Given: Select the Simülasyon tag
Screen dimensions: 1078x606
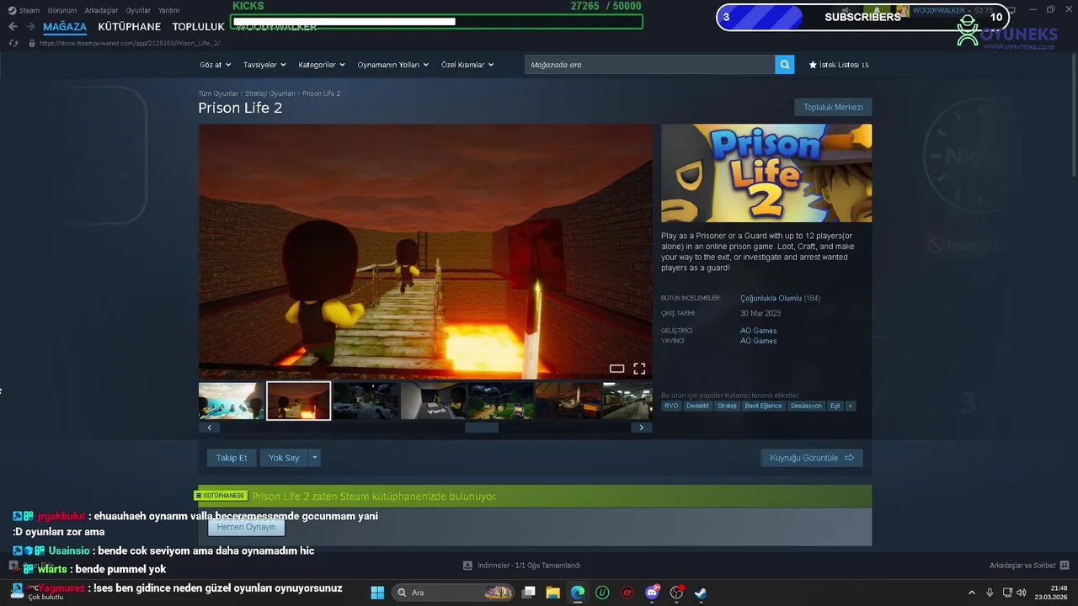Looking at the screenshot, I should (806, 406).
